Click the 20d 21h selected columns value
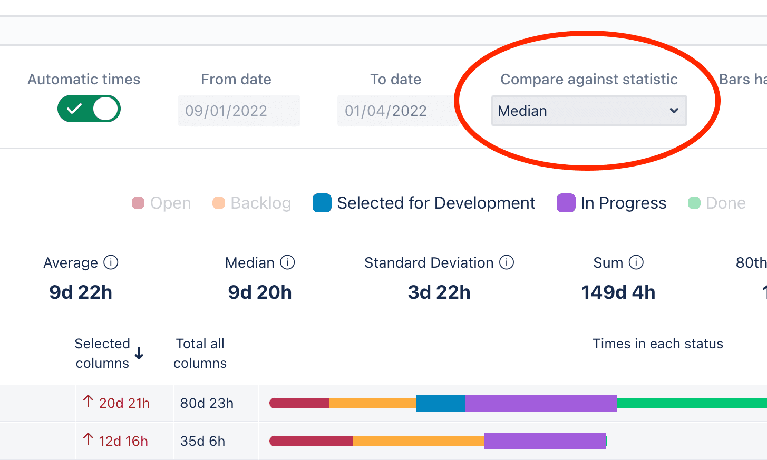The height and width of the screenshot is (460, 767). tap(124, 403)
